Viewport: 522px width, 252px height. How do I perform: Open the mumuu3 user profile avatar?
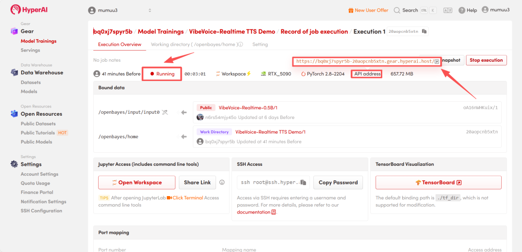(x=485, y=10)
